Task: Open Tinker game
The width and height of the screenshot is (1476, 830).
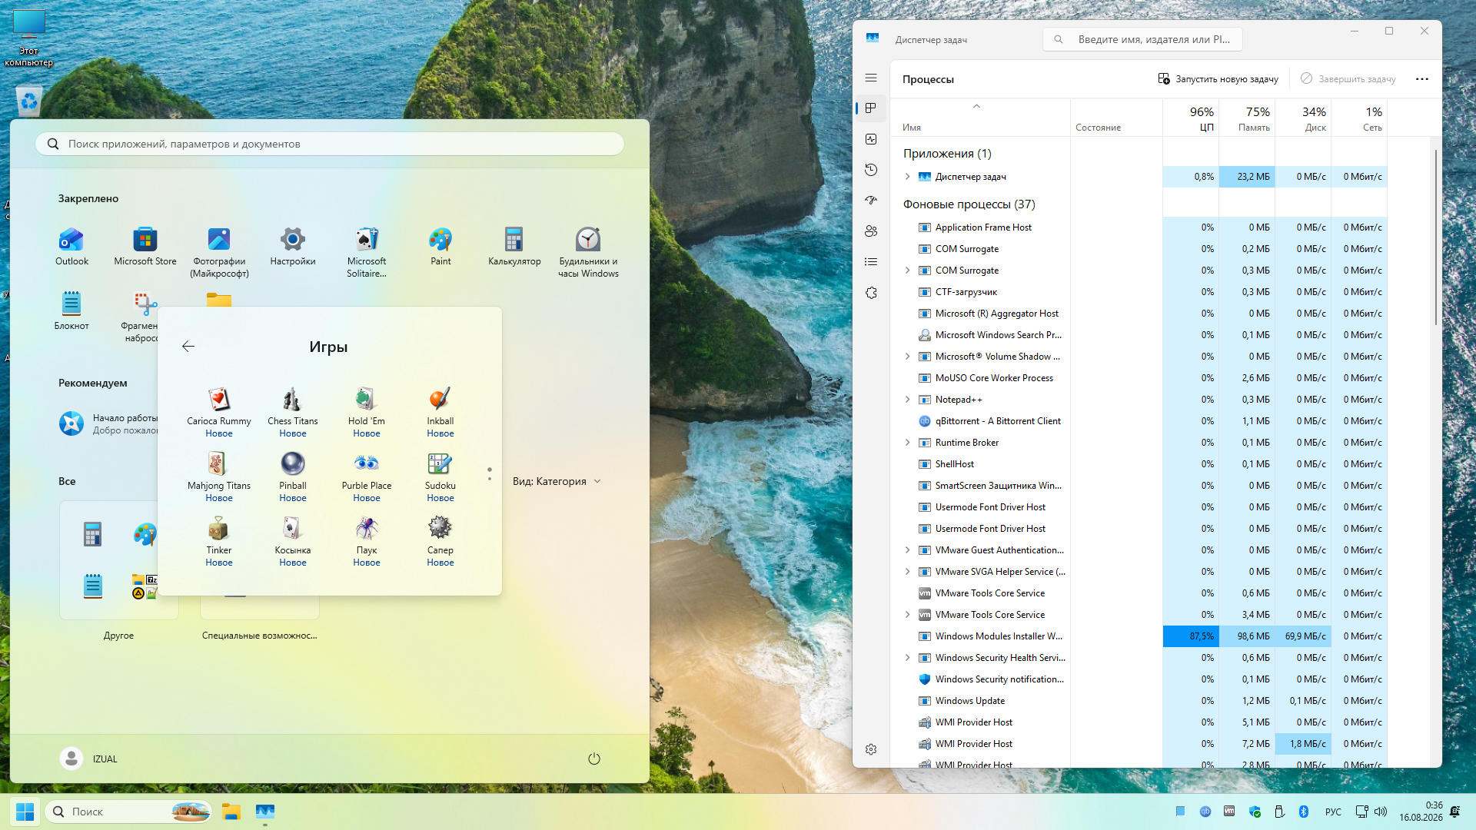Action: [x=219, y=541]
